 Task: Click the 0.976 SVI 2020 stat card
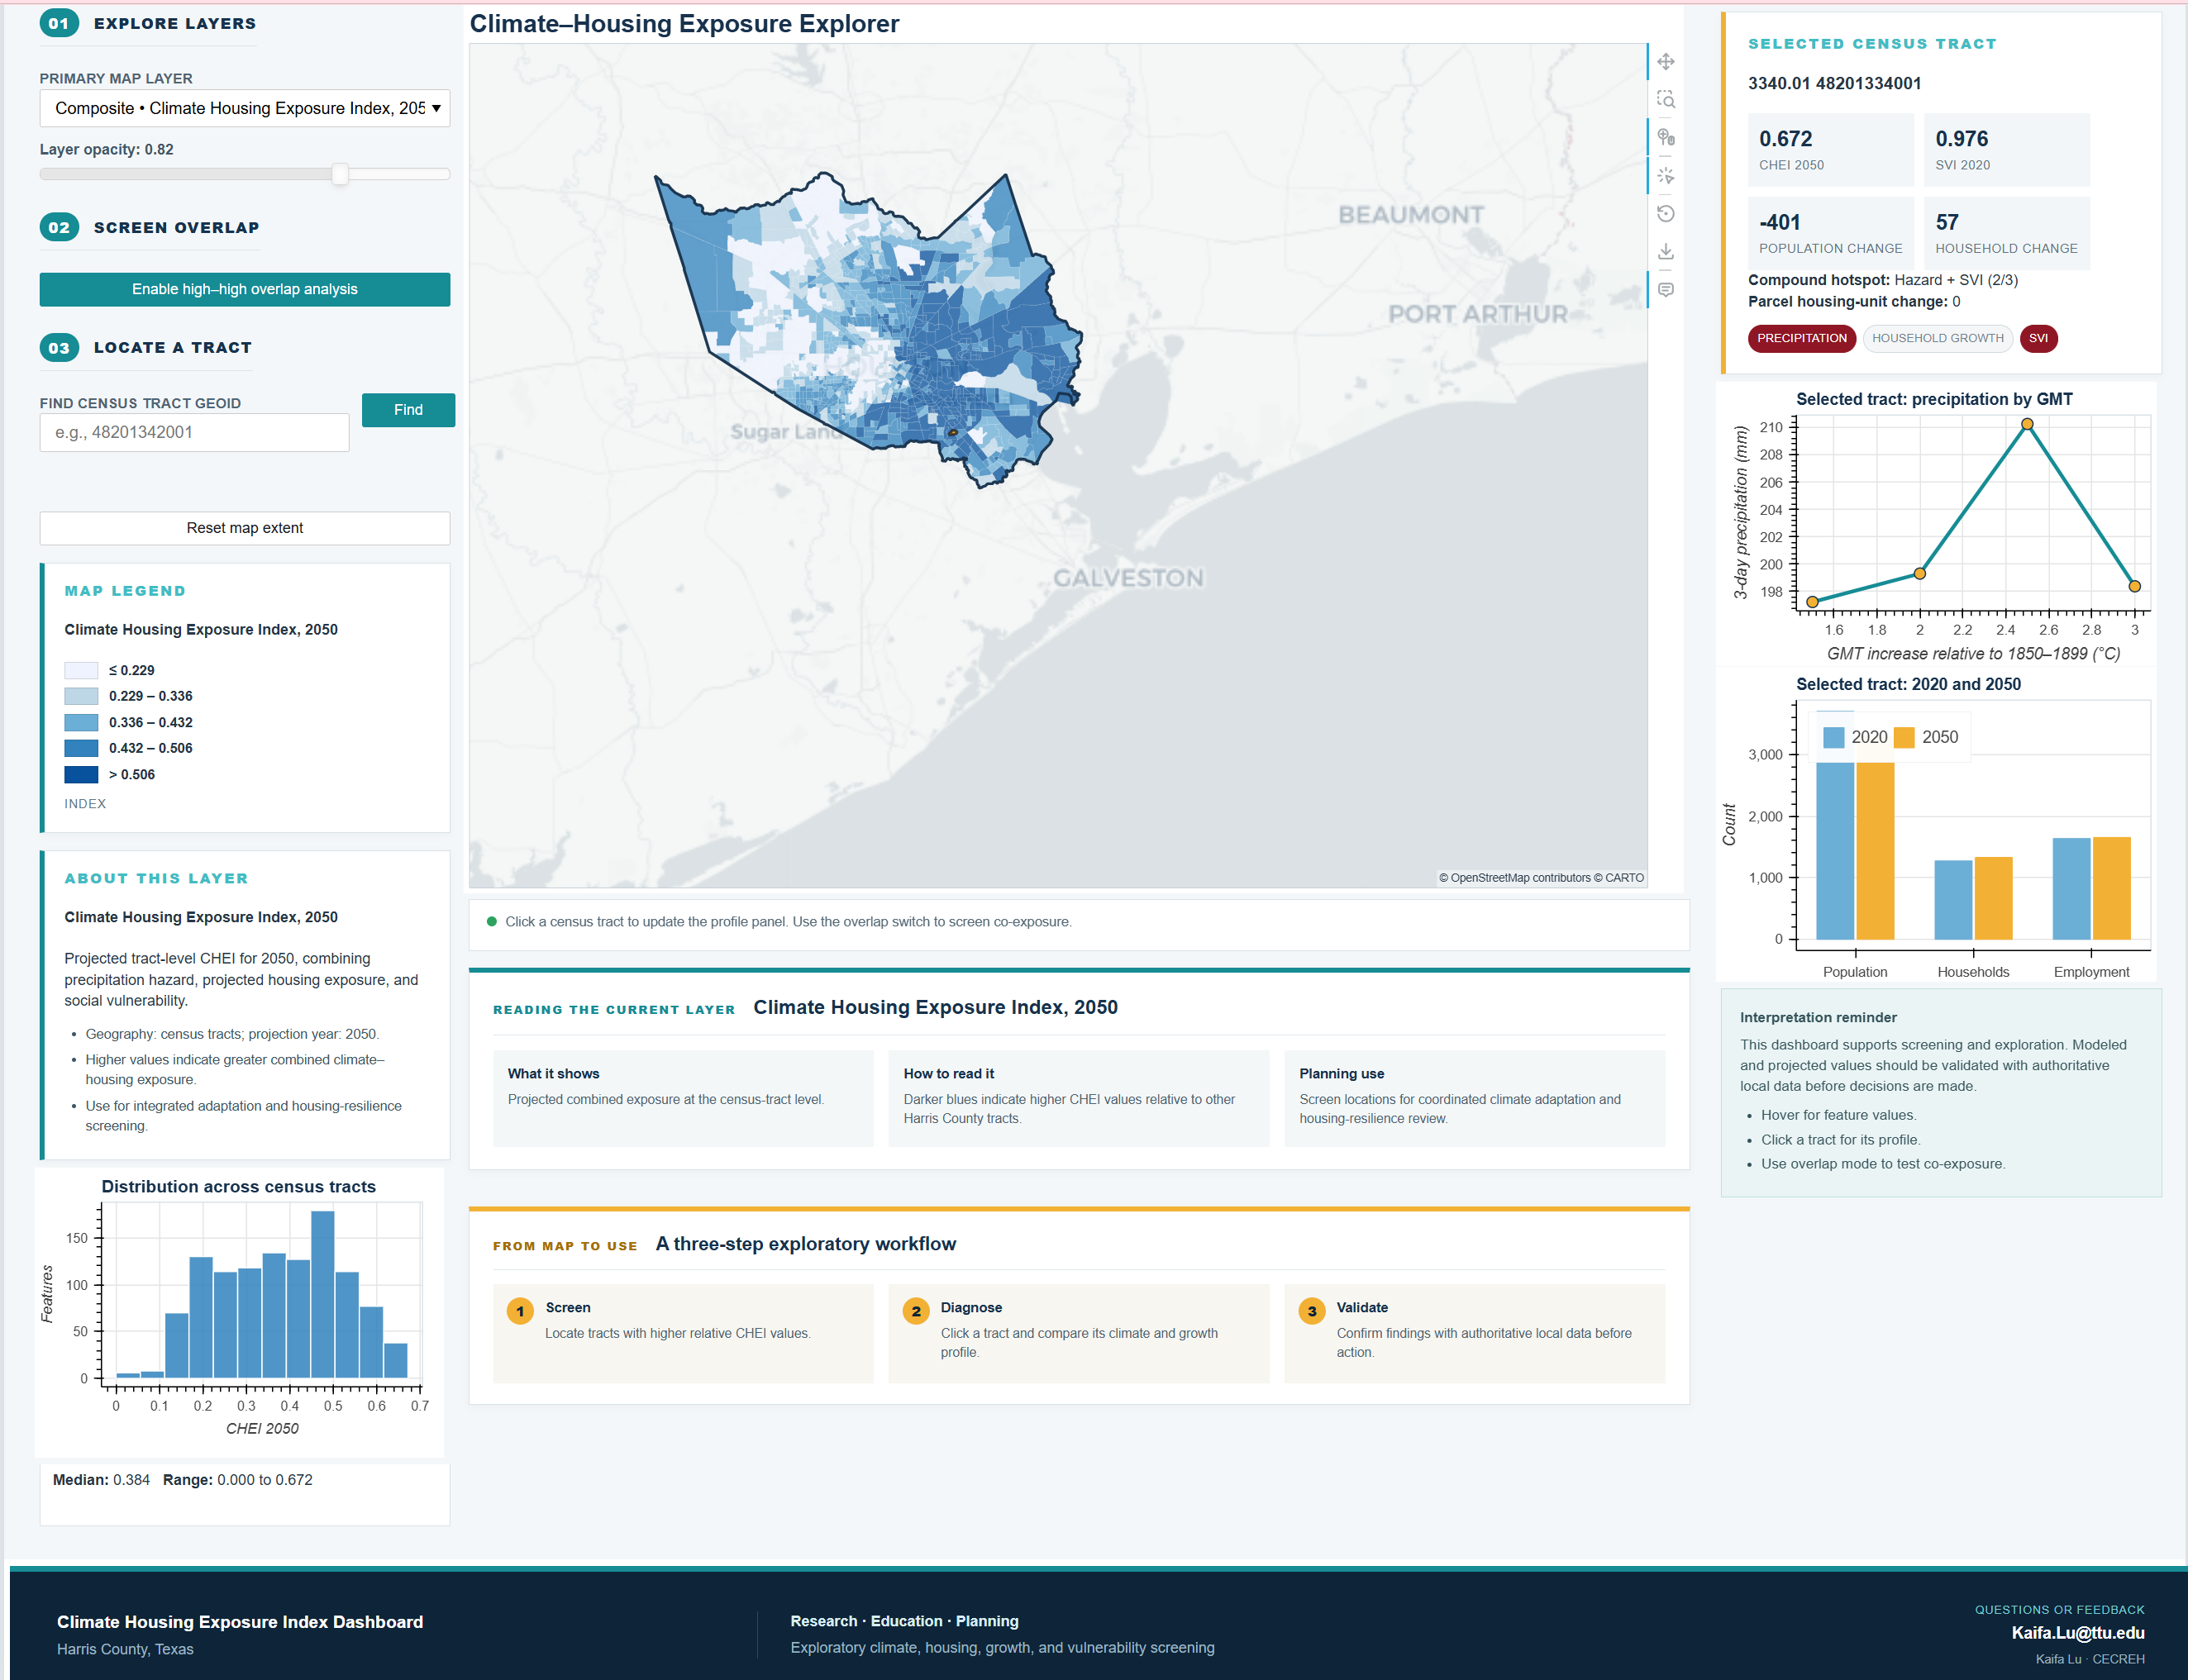(2006, 150)
